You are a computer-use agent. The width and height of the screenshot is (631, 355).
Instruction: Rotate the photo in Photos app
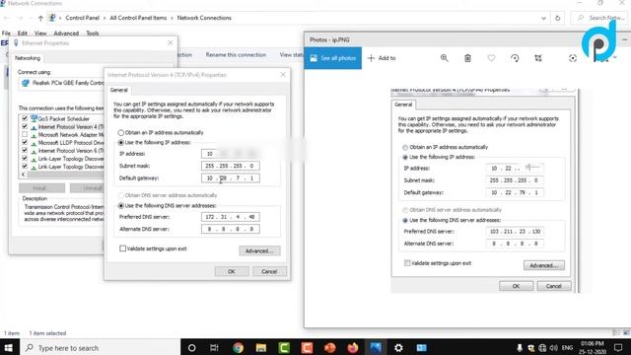point(515,58)
